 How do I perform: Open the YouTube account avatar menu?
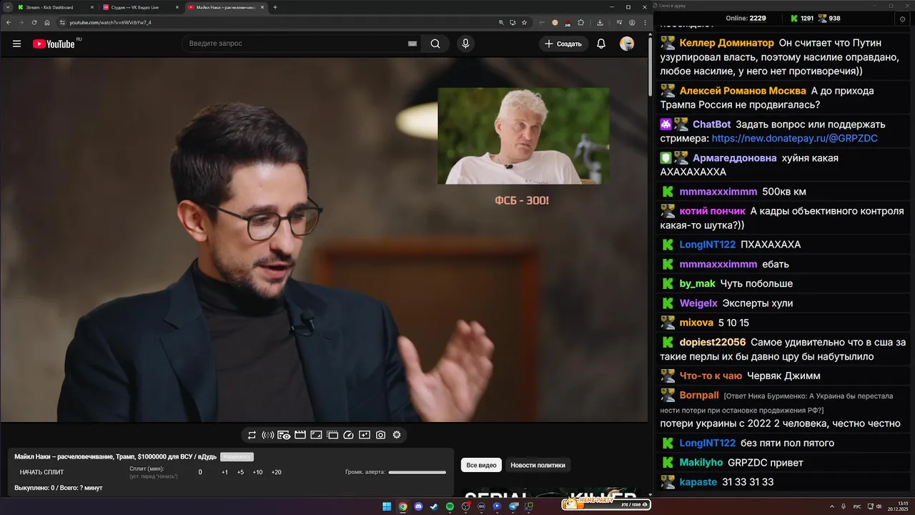coord(627,44)
